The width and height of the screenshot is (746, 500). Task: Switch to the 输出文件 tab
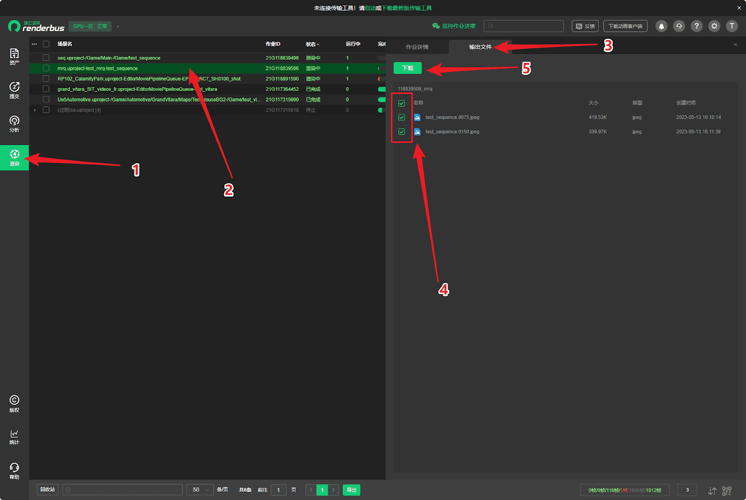(480, 47)
